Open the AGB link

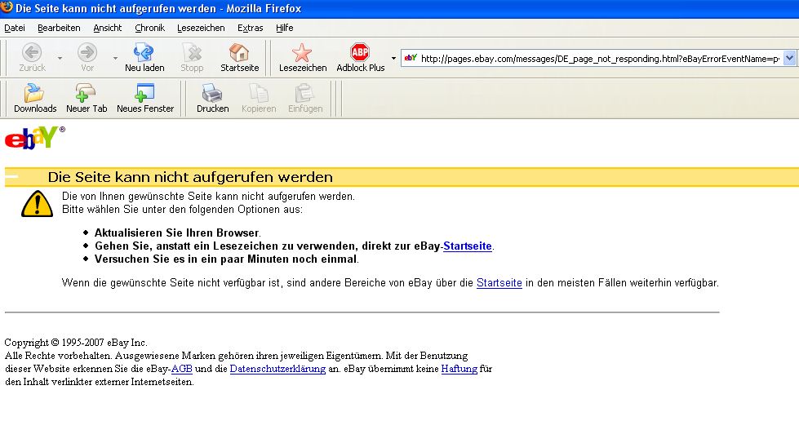click(x=181, y=369)
